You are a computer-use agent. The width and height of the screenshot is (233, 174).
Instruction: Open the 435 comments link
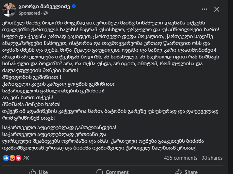pyautogui.click(x=181, y=158)
